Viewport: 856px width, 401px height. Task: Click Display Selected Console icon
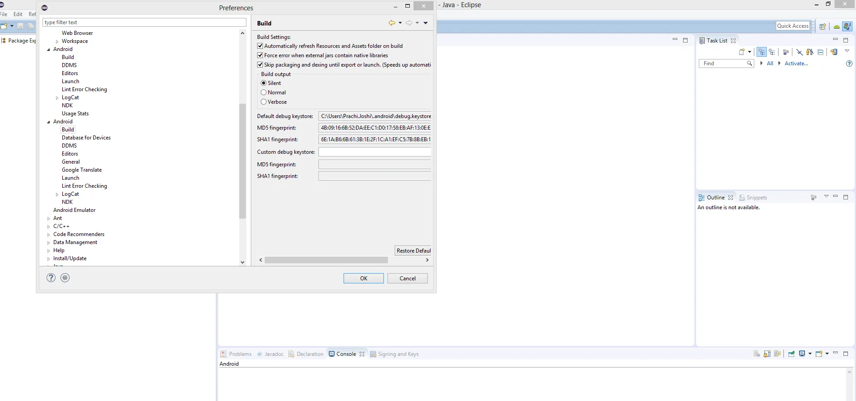[802, 354]
